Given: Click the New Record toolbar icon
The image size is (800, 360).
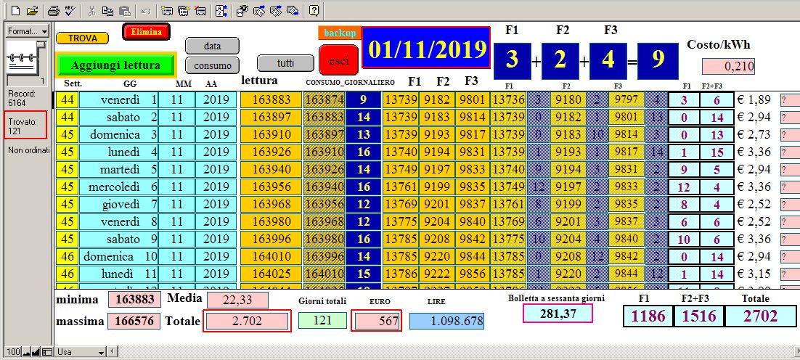Looking at the screenshot, I should (x=166, y=11).
